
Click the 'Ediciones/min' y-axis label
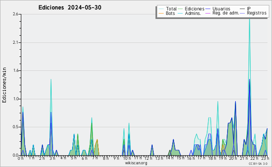click(4, 85)
